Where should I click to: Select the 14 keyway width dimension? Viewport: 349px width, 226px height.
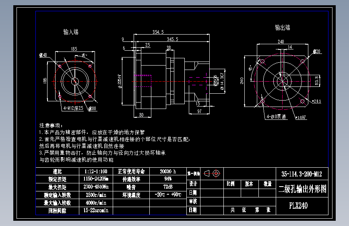tap(290, 47)
